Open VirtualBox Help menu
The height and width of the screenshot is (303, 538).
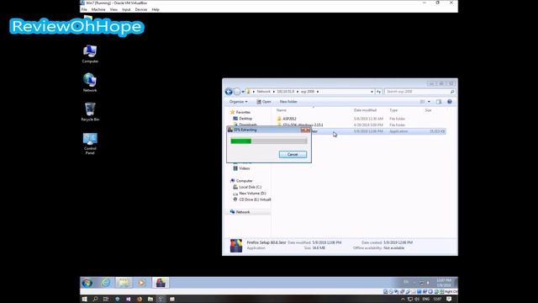156,9
